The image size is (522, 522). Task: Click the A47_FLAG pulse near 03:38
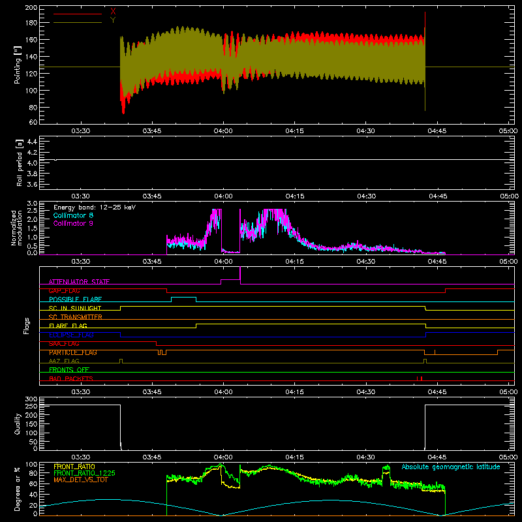point(121,361)
